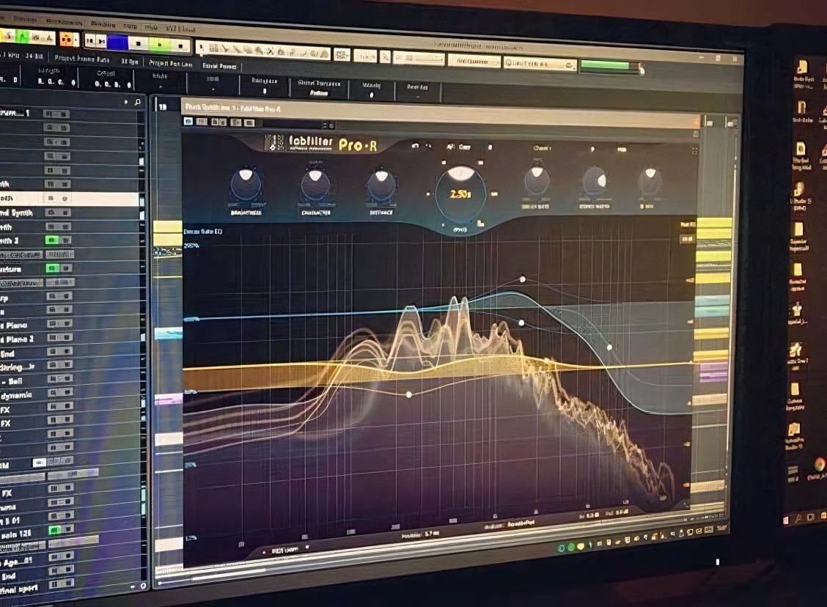Select the highest Post EQ band point
The width and height of the screenshot is (827, 607).
523,279
